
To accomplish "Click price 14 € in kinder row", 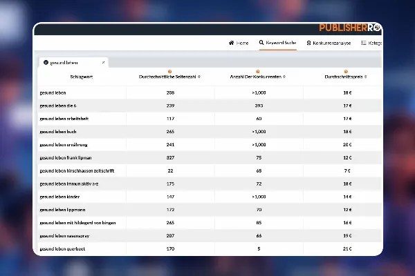I will click(x=347, y=197).
